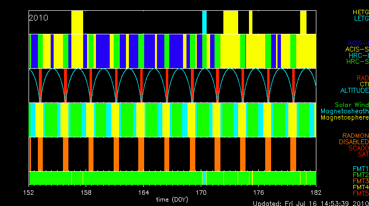Select the FMT2 legend label
The width and height of the screenshot is (369, 206).
click(360, 175)
